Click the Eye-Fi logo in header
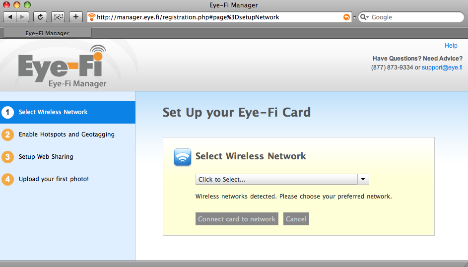 tap(63, 66)
